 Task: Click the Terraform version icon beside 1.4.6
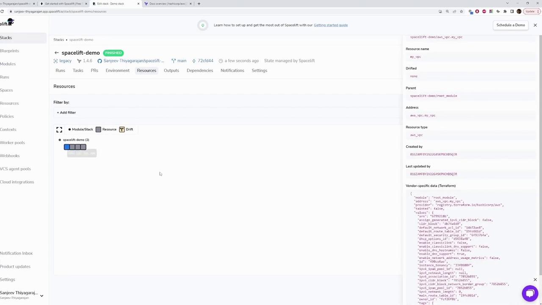(x=79, y=61)
